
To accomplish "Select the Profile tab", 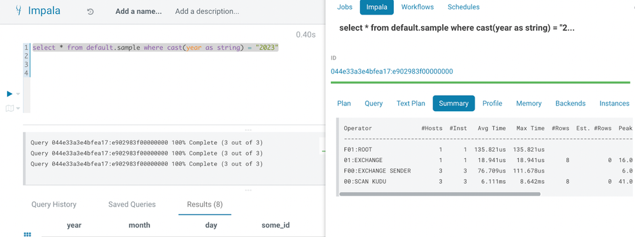I will 492,103.
